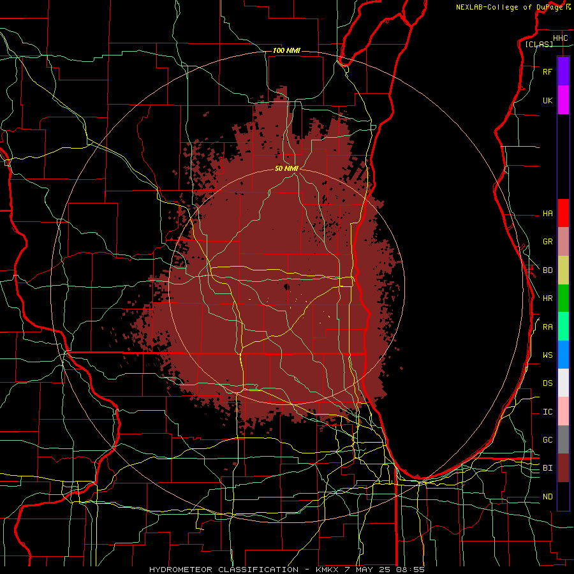Click the WS legend label
574x574 pixels.
point(547,355)
